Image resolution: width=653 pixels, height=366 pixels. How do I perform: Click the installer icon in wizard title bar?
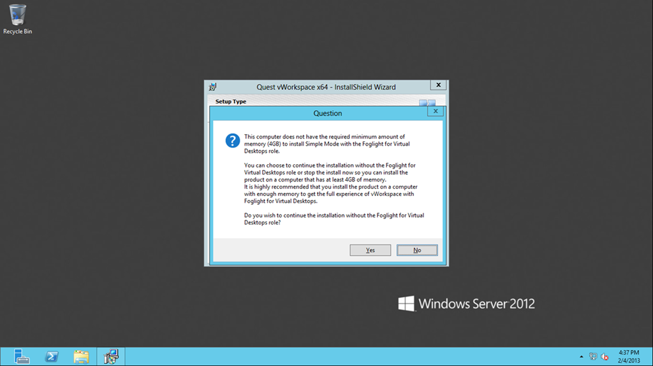click(x=213, y=87)
